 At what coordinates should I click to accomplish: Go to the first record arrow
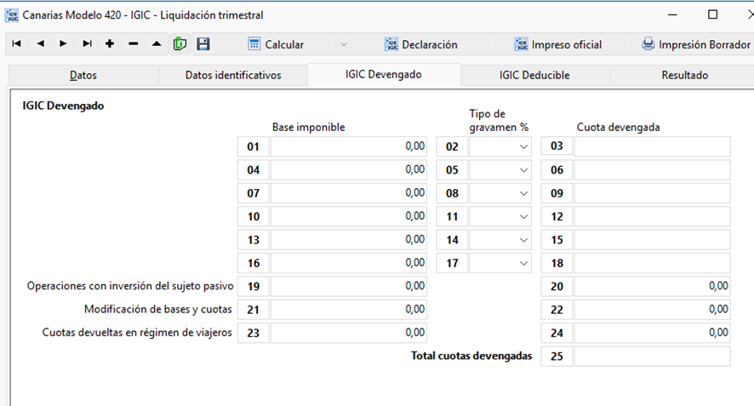(16, 43)
